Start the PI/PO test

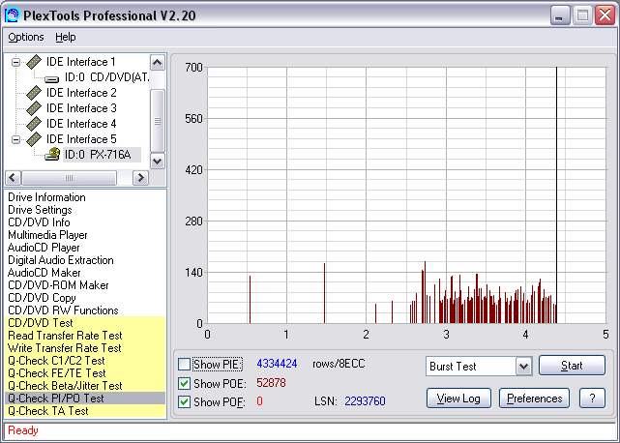pos(572,365)
